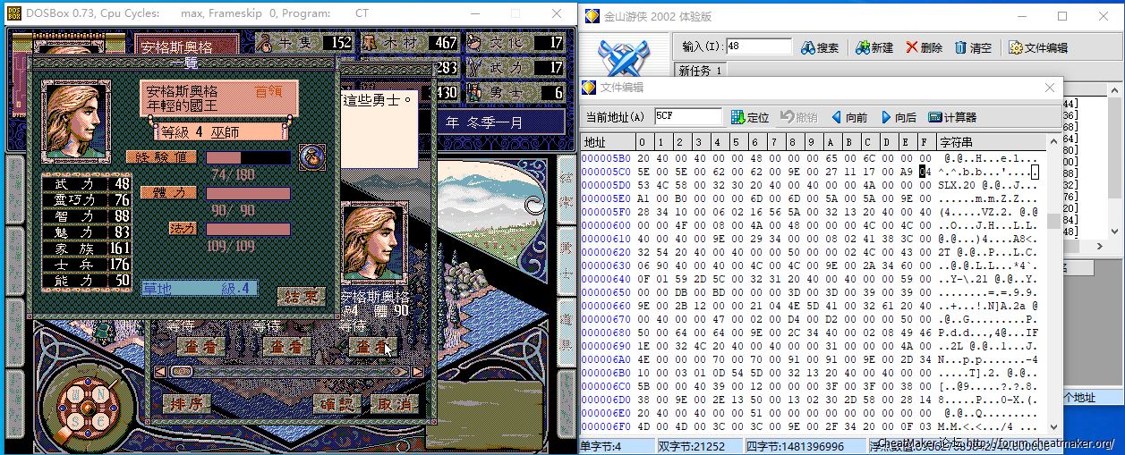Click the game list scrollbar thumb
The height and width of the screenshot is (455, 1125).
click(x=182, y=371)
